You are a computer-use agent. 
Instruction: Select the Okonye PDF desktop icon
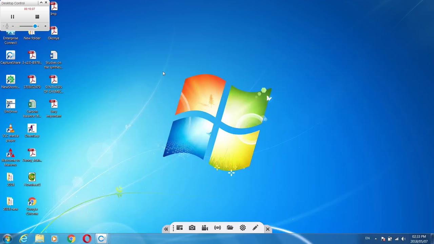point(54,33)
